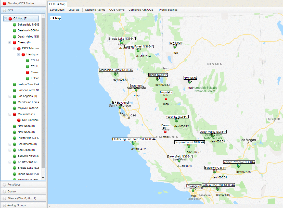Expand the Los Angeles (0) tree node
Image resolution: width=283 pixels, height=208 pixels.
(x=9, y=96)
